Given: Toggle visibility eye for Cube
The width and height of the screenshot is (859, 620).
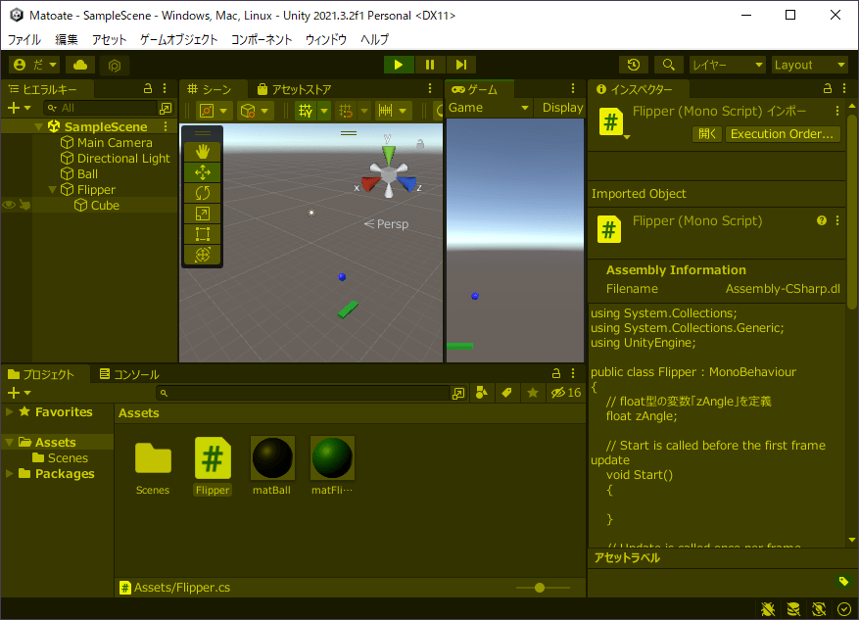Looking at the screenshot, I should coord(9,205).
